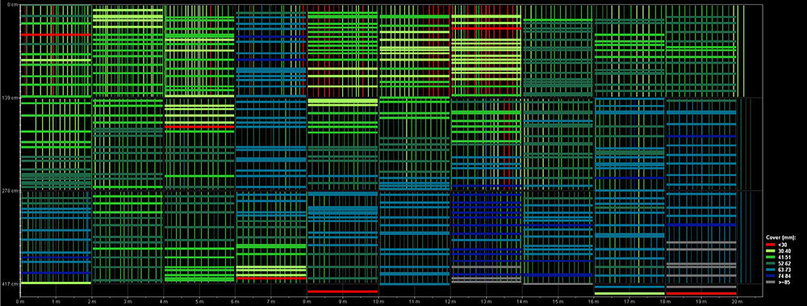Select yellow-green bar below grid between 16-18 m
The width and height of the screenshot is (807, 306).
pos(629,294)
